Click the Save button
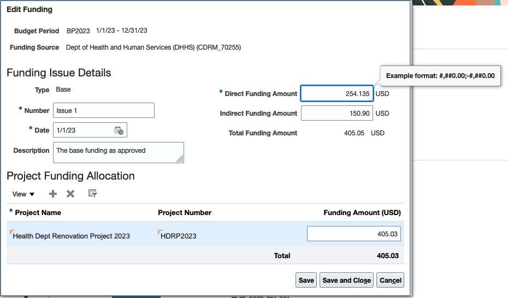The image size is (508, 298). 306,280
